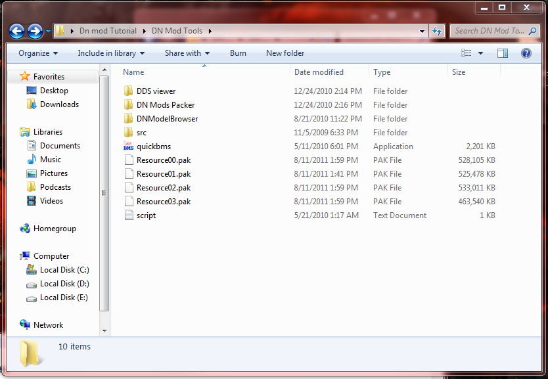Screen dimensions: 548x379
Task: Open the Share with menu
Action: tap(187, 53)
